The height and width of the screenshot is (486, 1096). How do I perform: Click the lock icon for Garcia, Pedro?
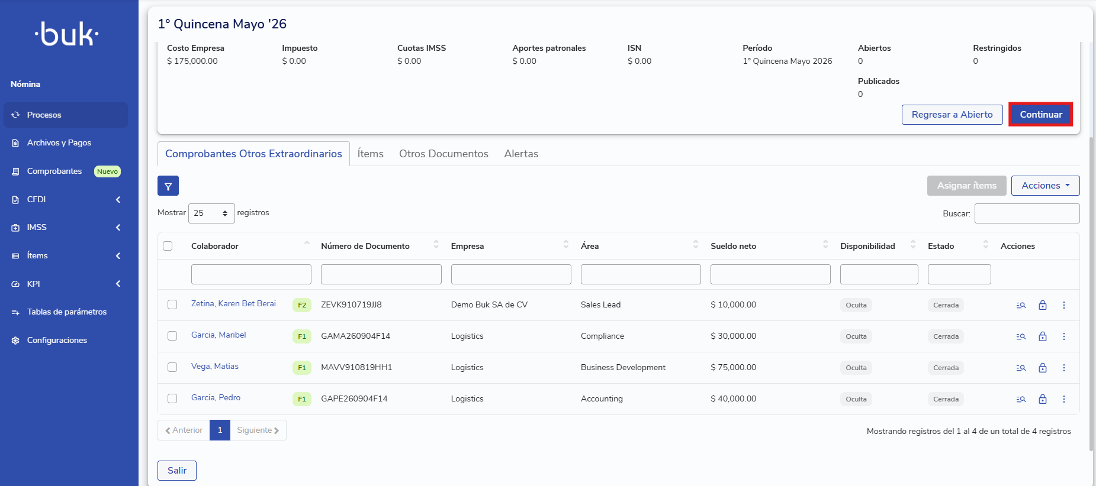click(x=1043, y=399)
